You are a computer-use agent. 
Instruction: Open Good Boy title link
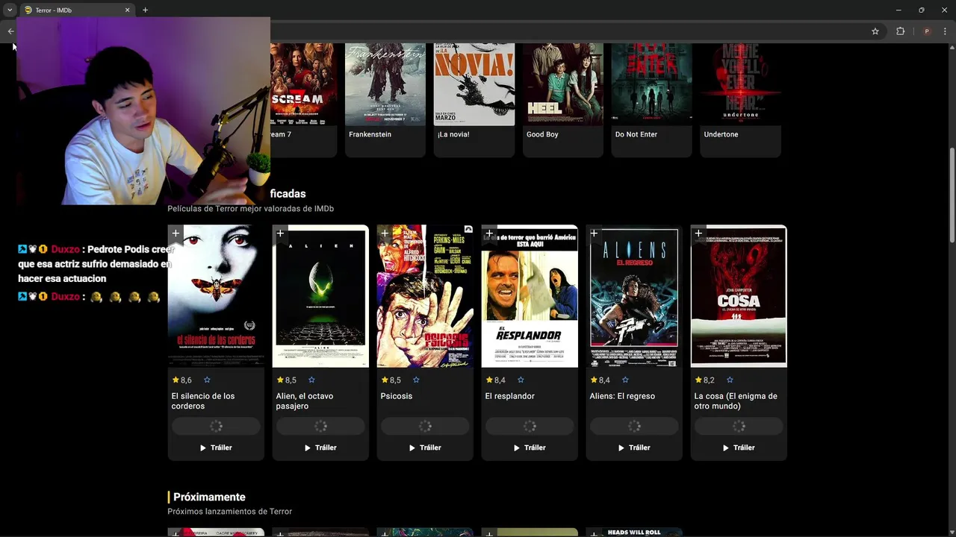coord(542,134)
